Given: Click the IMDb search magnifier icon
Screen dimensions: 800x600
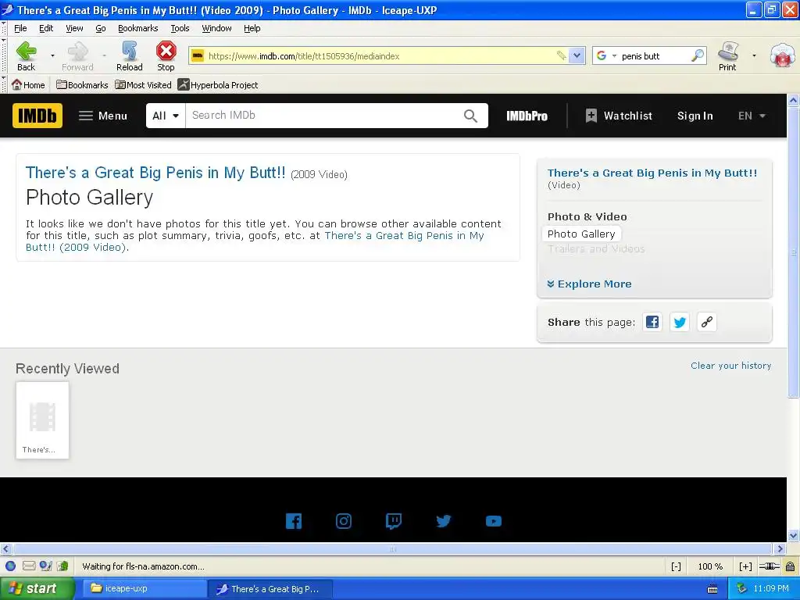Looking at the screenshot, I should tap(471, 116).
